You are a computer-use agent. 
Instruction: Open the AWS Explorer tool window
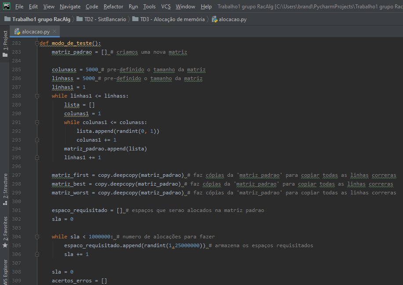tap(5, 272)
